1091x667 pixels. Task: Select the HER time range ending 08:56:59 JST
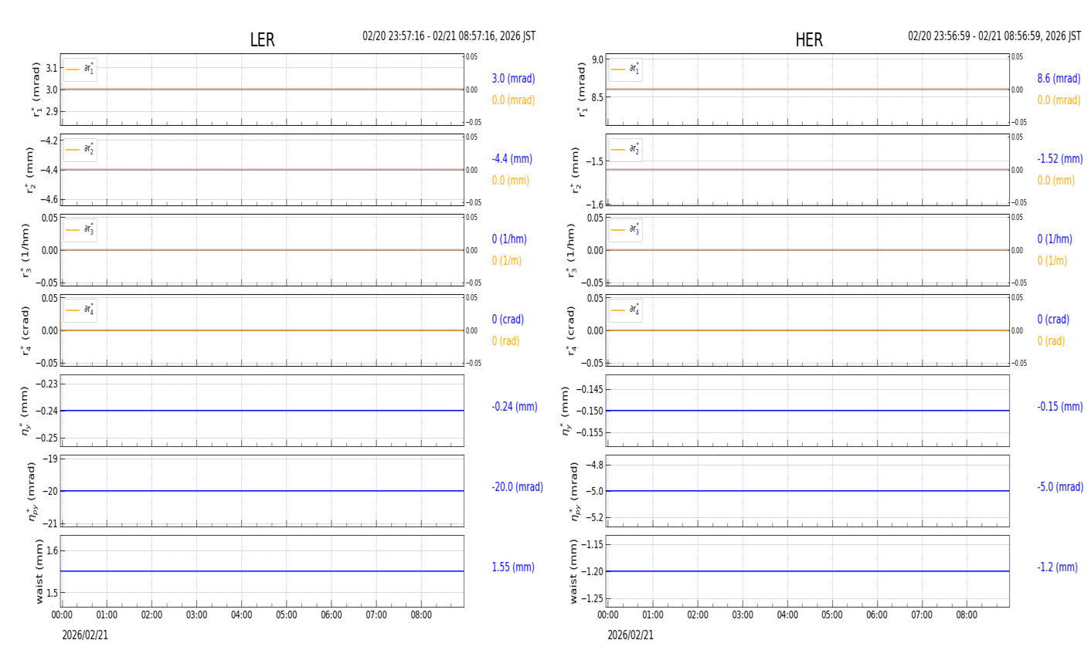coord(994,36)
